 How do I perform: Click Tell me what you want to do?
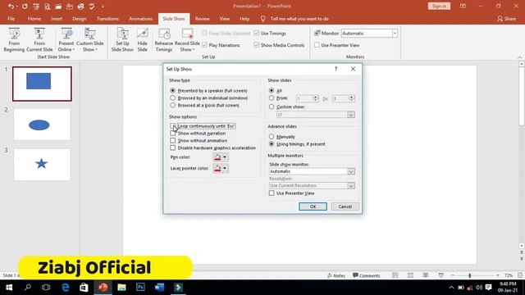click(299, 19)
